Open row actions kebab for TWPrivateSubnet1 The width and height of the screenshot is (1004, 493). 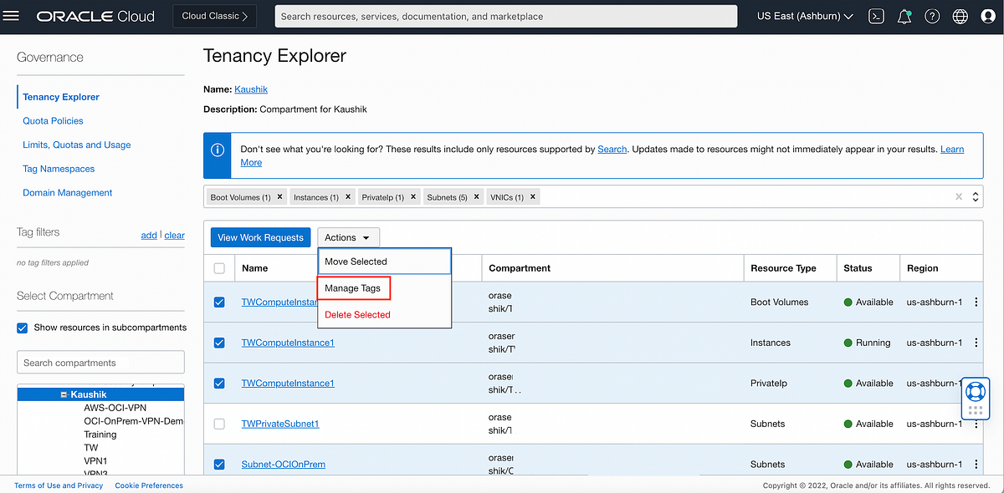point(976,424)
